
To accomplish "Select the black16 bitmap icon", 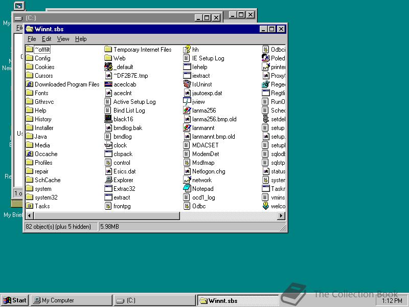I will point(108,119).
